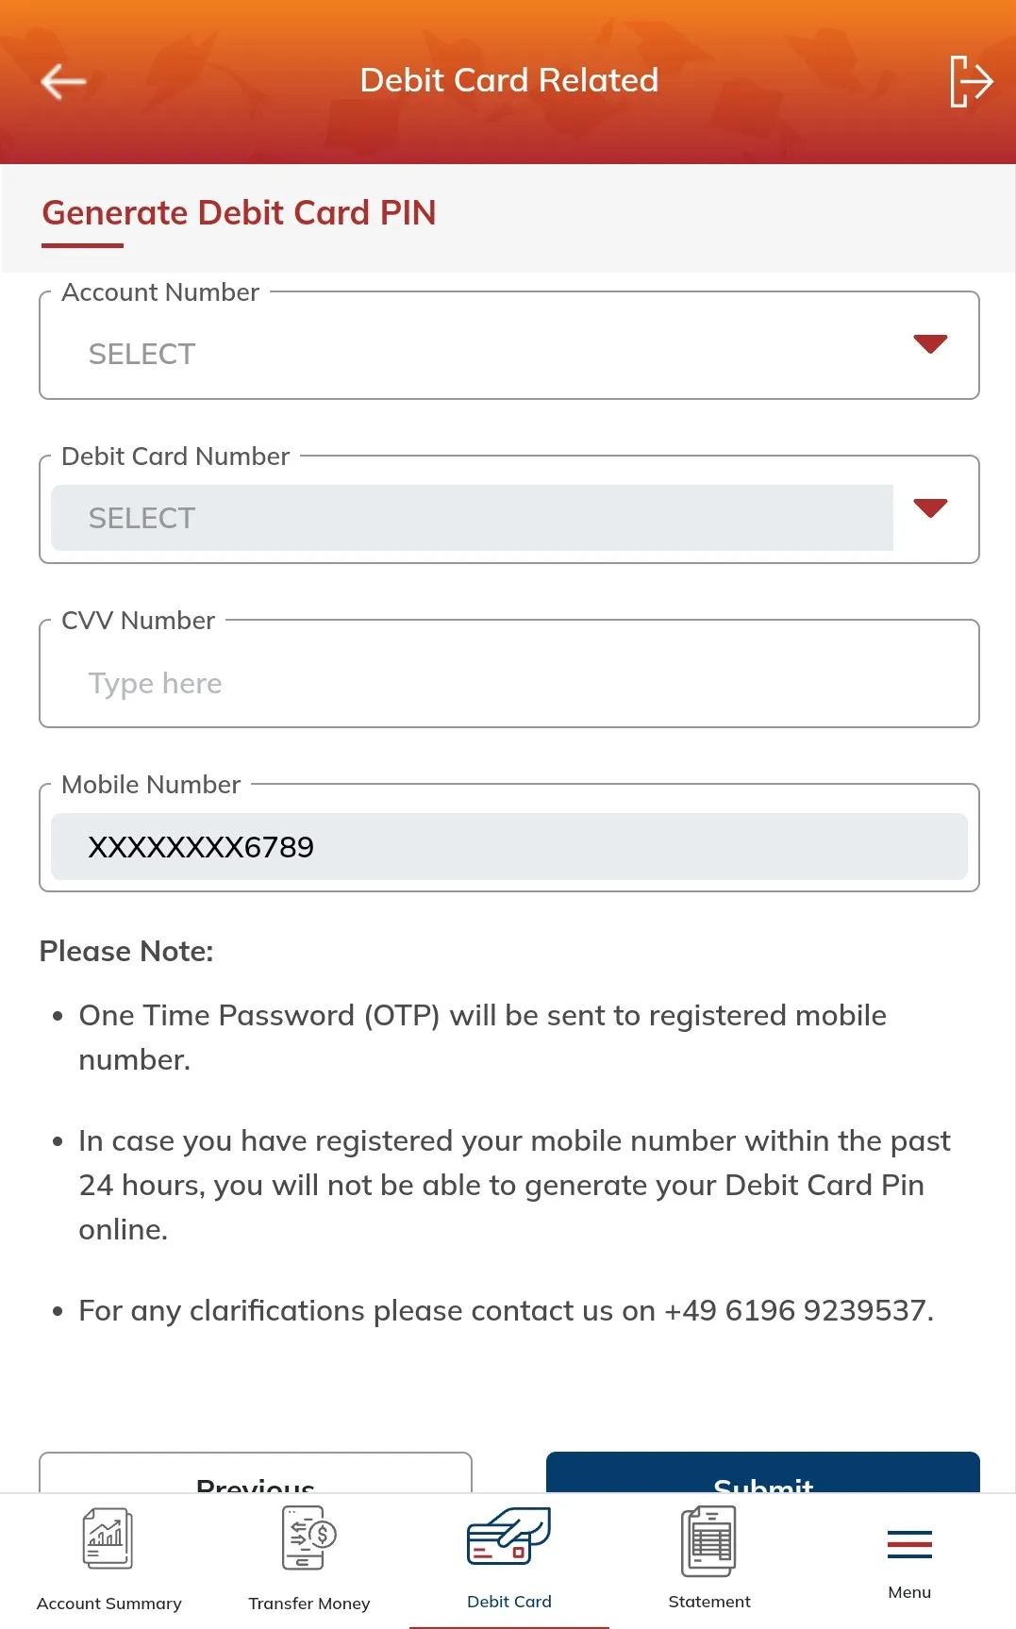Click the logout icon in header
Image resolution: width=1016 pixels, height=1629 pixels.
(x=971, y=81)
